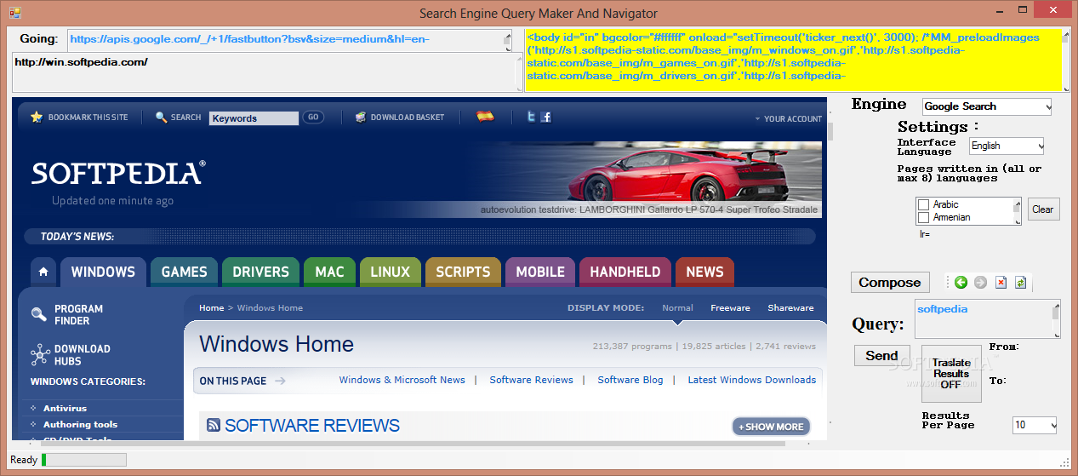Click the Twitter icon in Softpedia header
Screen dimensions: 1078x476
(531, 117)
